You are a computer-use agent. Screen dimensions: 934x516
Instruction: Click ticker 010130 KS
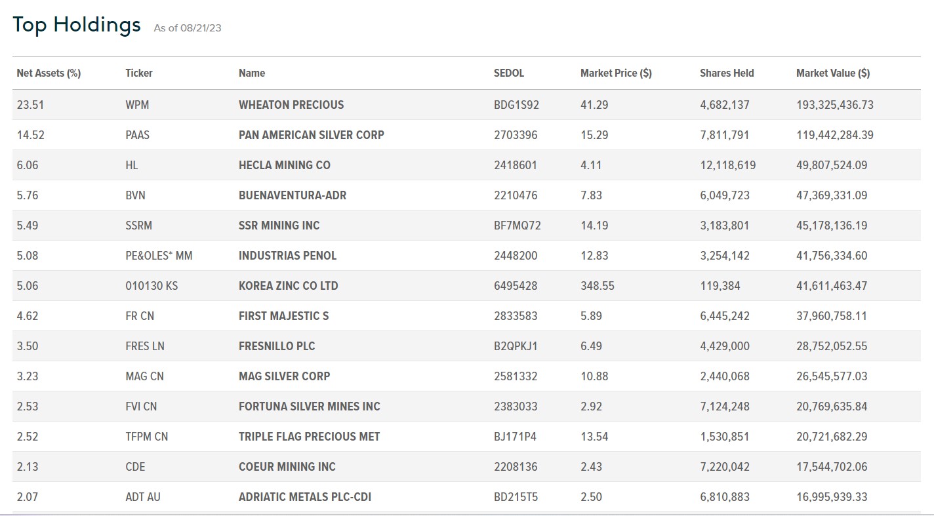[152, 286]
